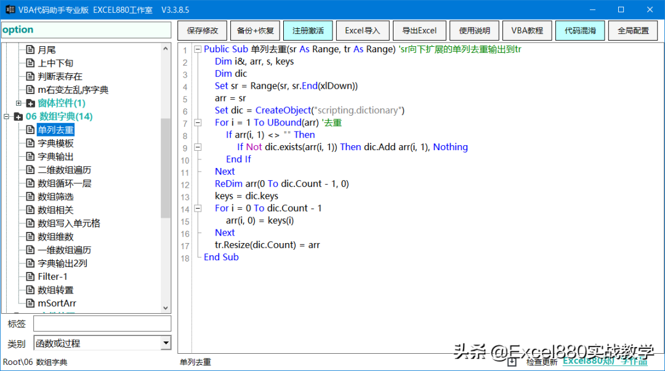Click the document icon next to mSortArr

30,303
